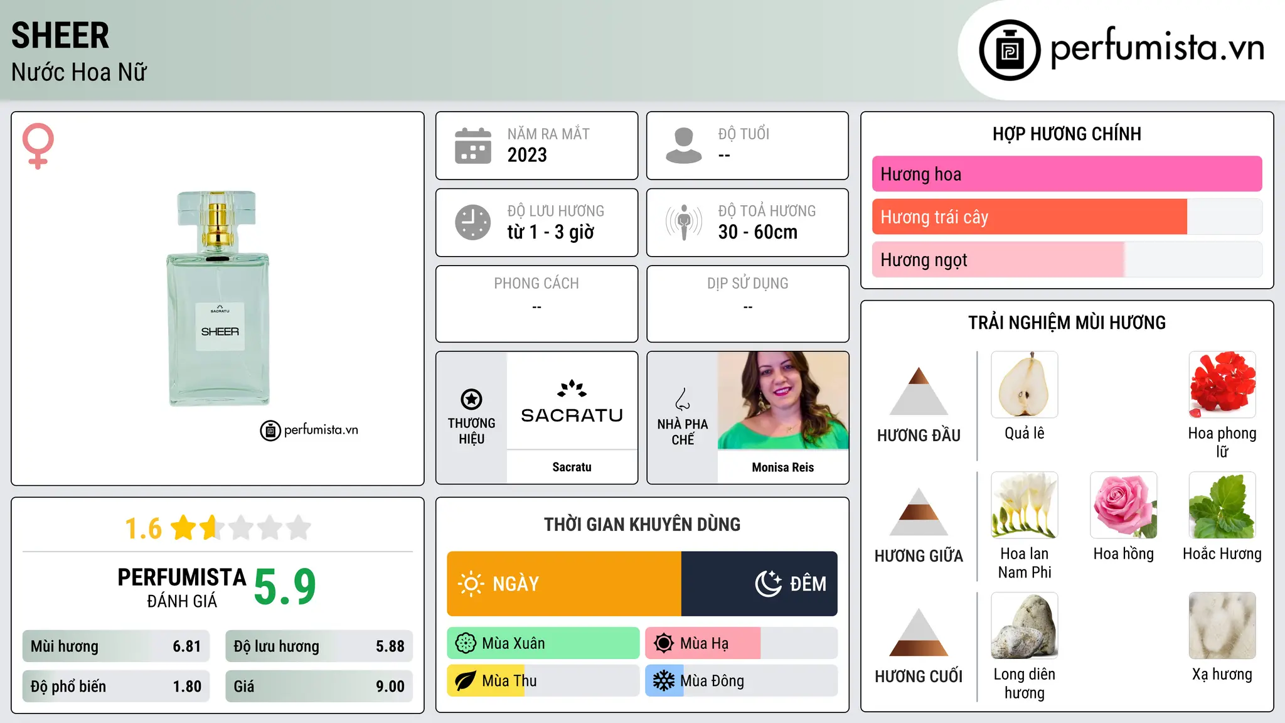The height and width of the screenshot is (723, 1285).
Task: Click the snowflake icon for Mùa Đông
Action: coord(664,681)
